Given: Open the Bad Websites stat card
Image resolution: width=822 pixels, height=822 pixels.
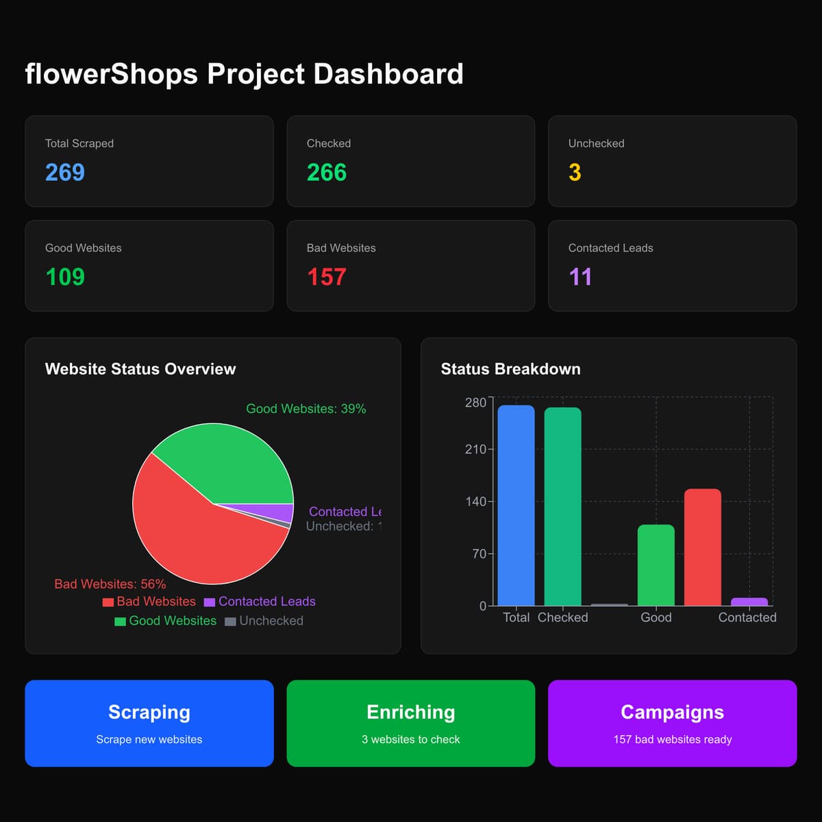Looking at the screenshot, I should (x=410, y=266).
